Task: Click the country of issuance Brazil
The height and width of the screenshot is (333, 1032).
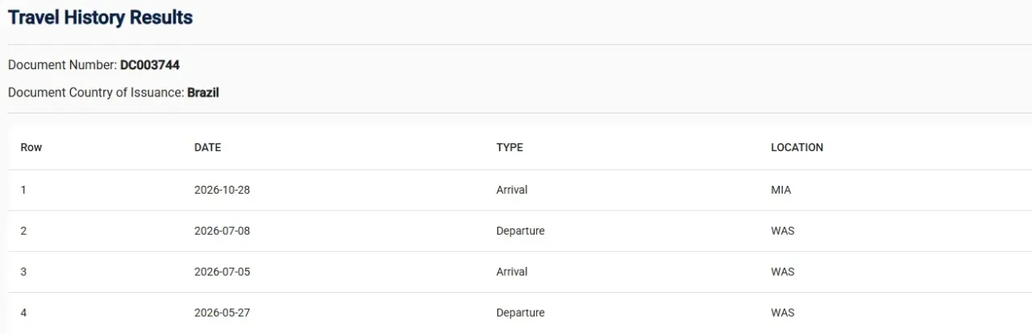Action: tap(203, 92)
